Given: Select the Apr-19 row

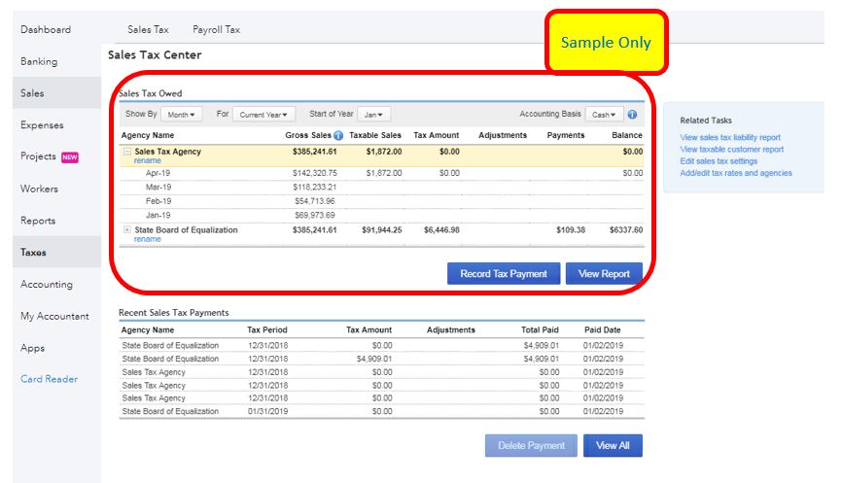Looking at the screenshot, I should tap(381, 173).
